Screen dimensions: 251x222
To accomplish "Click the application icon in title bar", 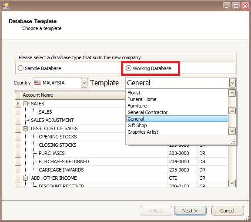I will (6, 6).
